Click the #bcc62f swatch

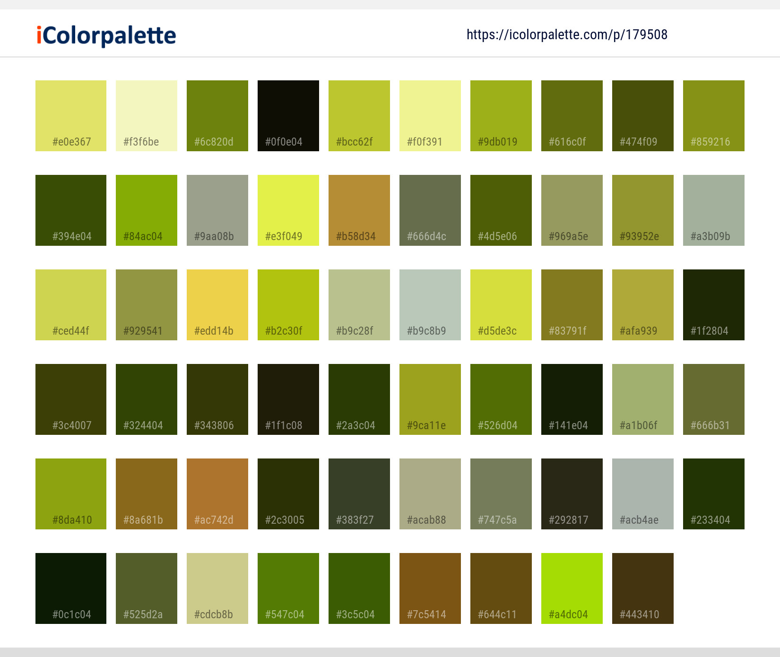tap(359, 116)
